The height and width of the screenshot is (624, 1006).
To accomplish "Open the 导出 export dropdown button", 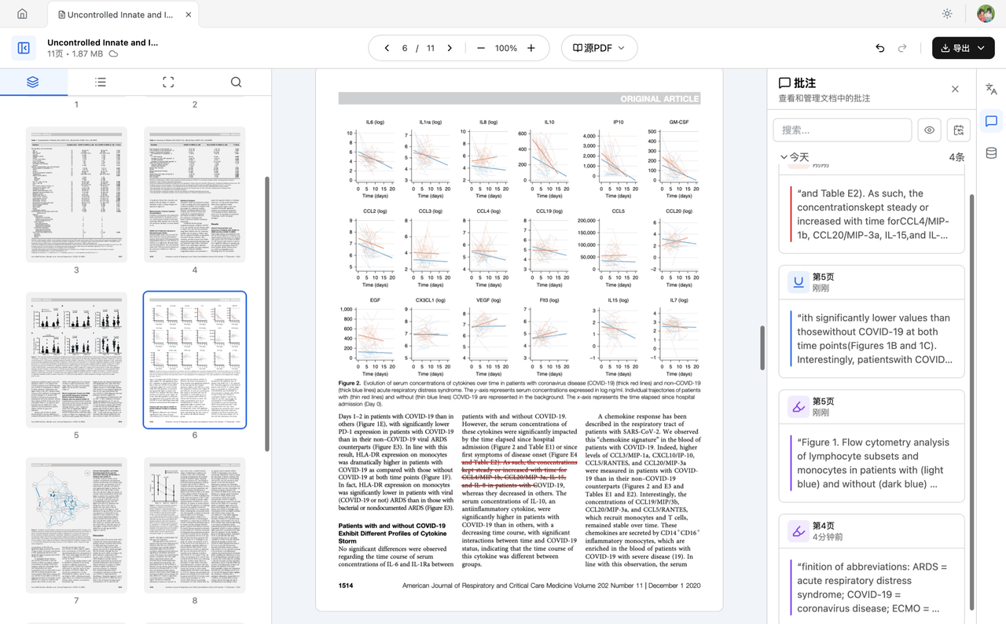I will 963,48.
